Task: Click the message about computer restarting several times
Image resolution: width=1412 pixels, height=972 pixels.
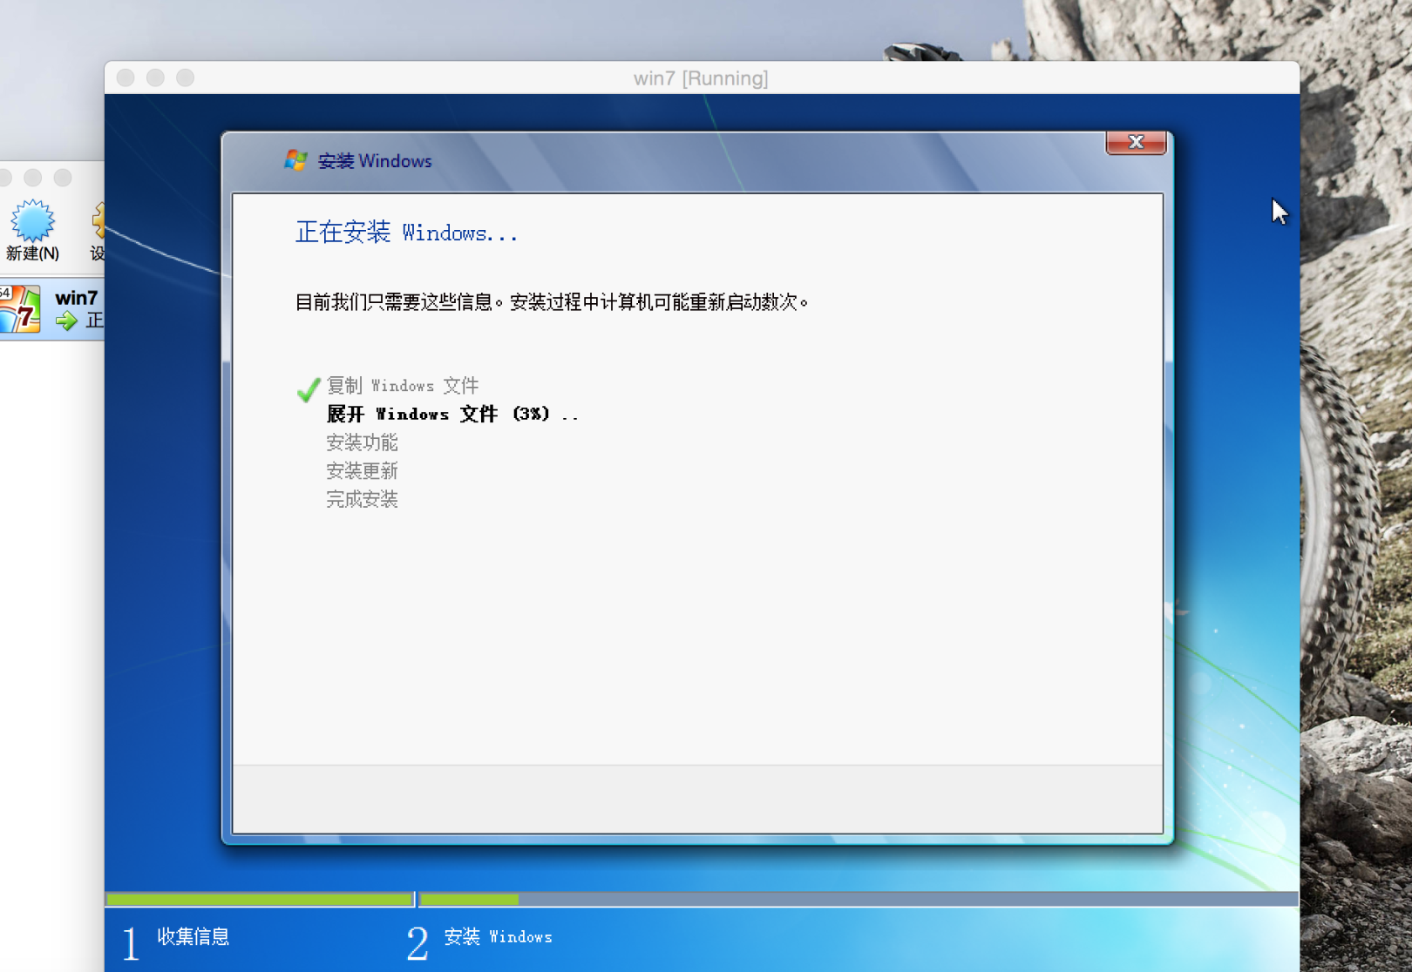Action: pos(552,302)
